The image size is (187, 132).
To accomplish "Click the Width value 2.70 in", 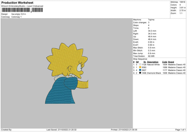I will [x=182, y=11].
